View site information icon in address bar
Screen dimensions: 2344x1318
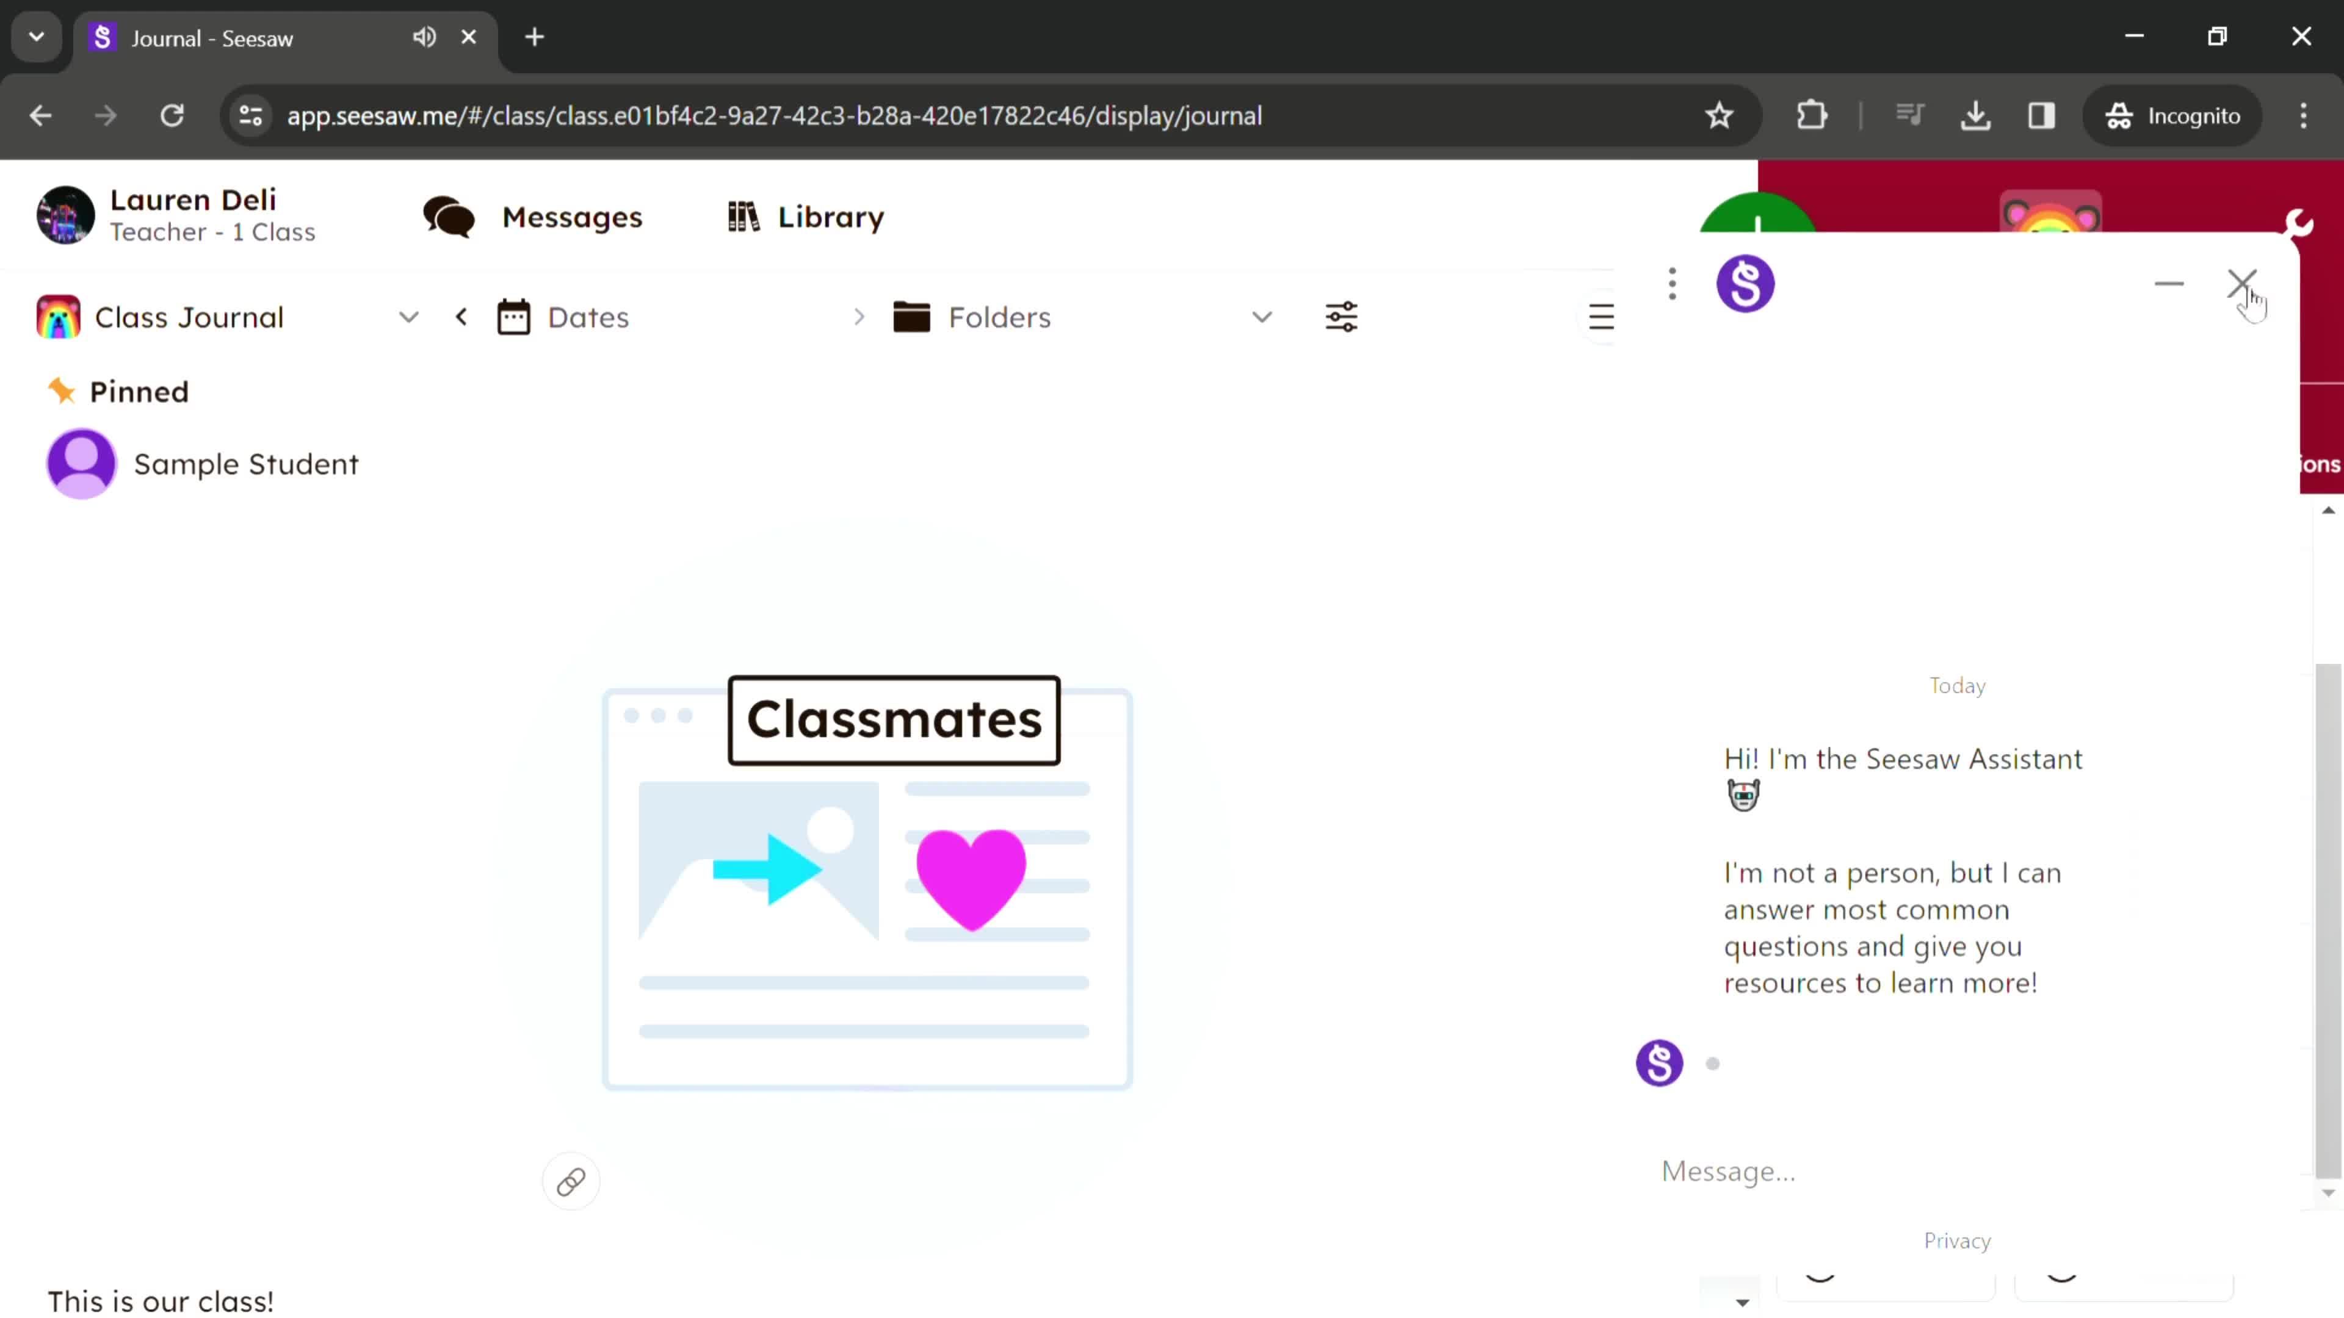tap(250, 115)
